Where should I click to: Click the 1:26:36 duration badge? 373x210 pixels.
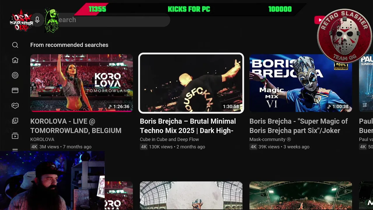(x=119, y=106)
